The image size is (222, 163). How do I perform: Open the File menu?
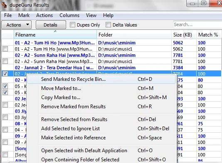[x=8, y=15]
